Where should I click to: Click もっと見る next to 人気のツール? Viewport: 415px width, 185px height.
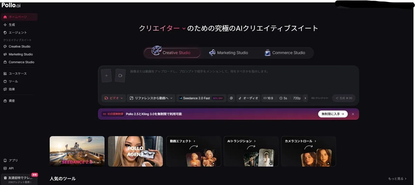pyautogui.click(x=397, y=179)
